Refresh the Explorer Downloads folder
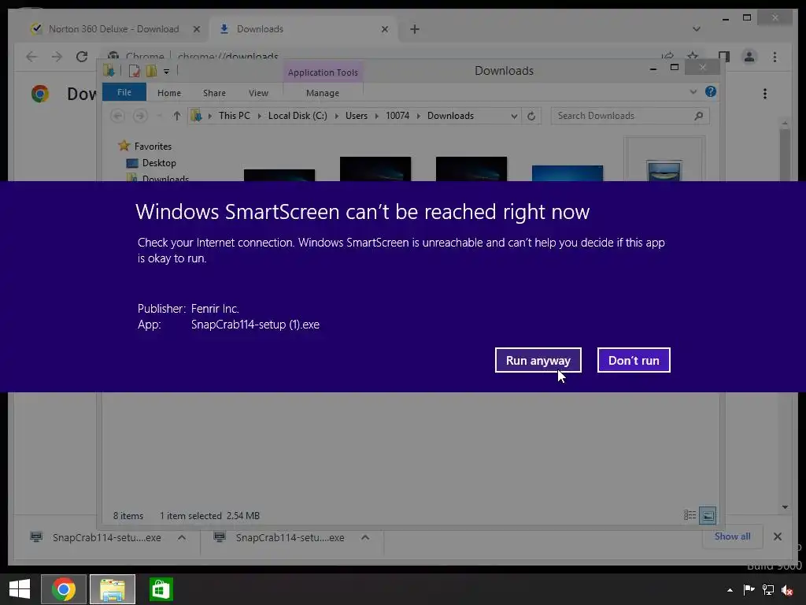The height and width of the screenshot is (605, 806). click(x=531, y=117)
